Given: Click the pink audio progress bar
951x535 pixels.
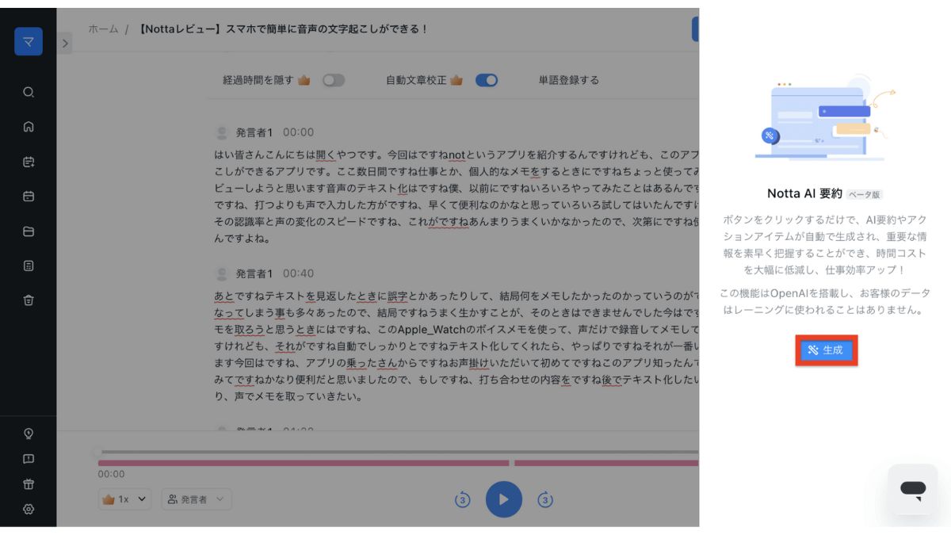Looking at the screenshot, I should [398, 463].
